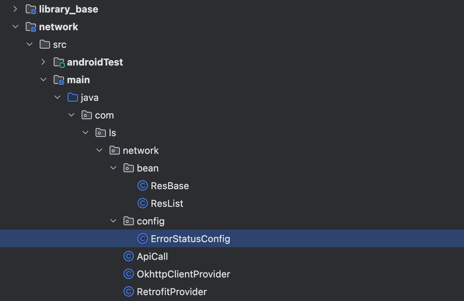
Task: Collapse the network module chevron
Action: 15,26
